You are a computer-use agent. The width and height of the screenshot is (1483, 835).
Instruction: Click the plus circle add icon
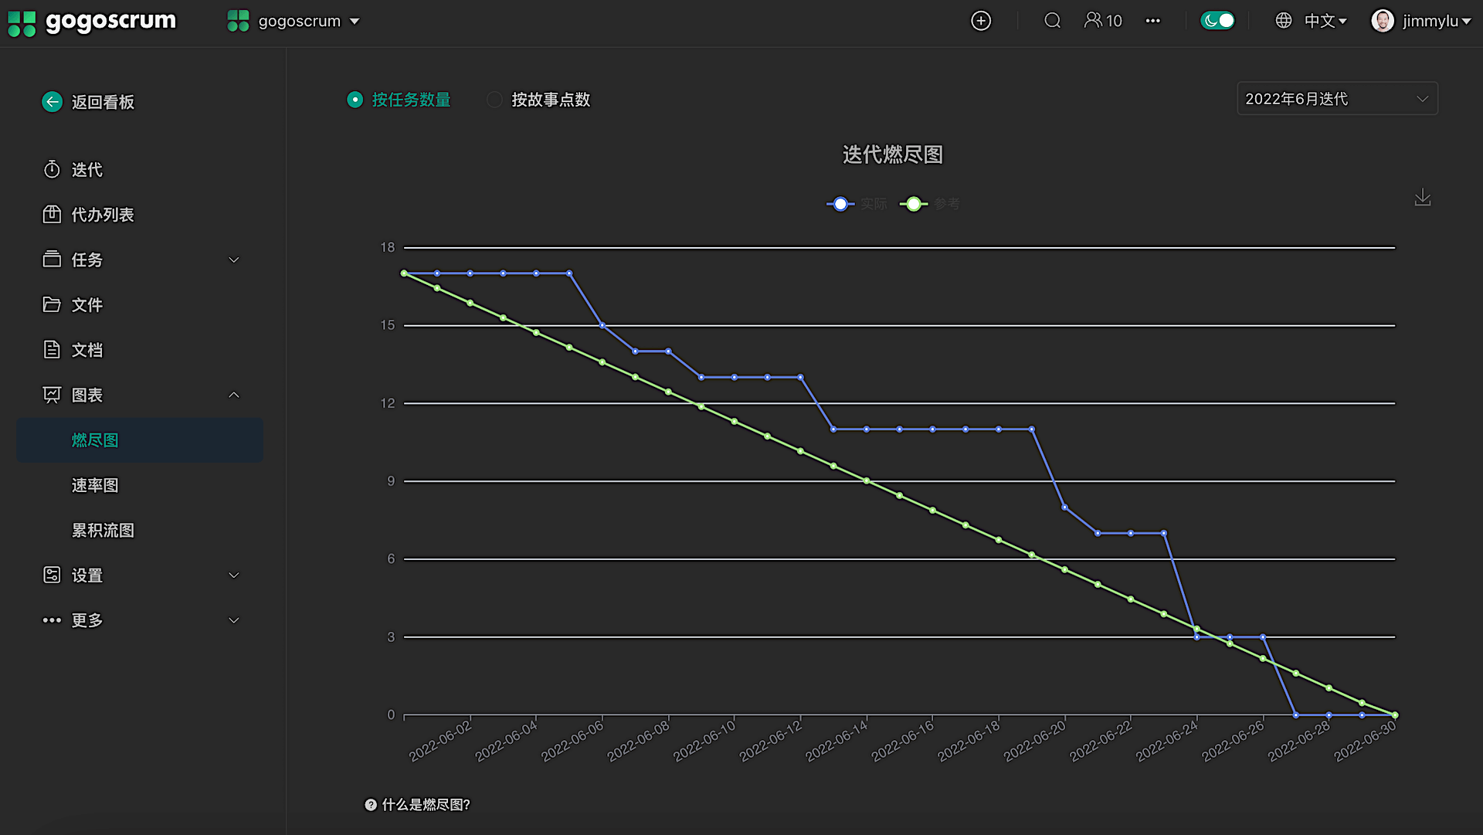point(980,21)
